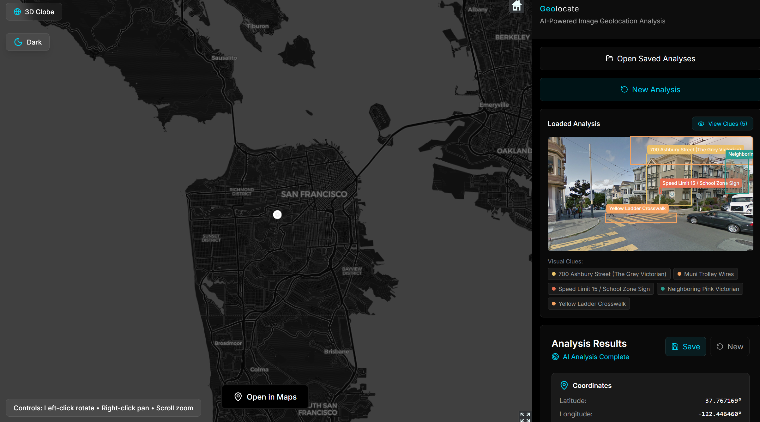760x422 pixels.
Task: Toggle the 3D Globe view
Action: 34,12
